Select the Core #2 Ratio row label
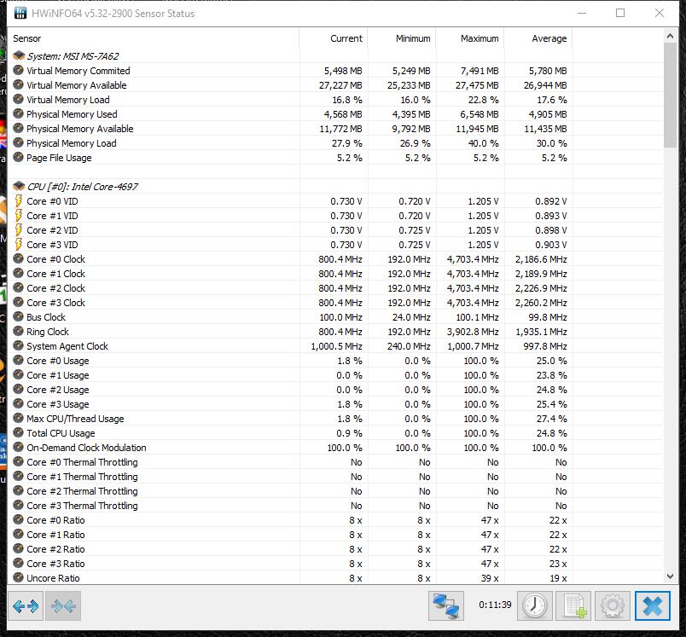The height and width of the screenshot is (637, 686). click(x=55, y=548)
